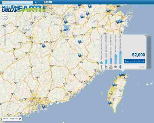Select the Twitter icon in the popup
Screen dimensions: 154x123
(x=106, y=67)
